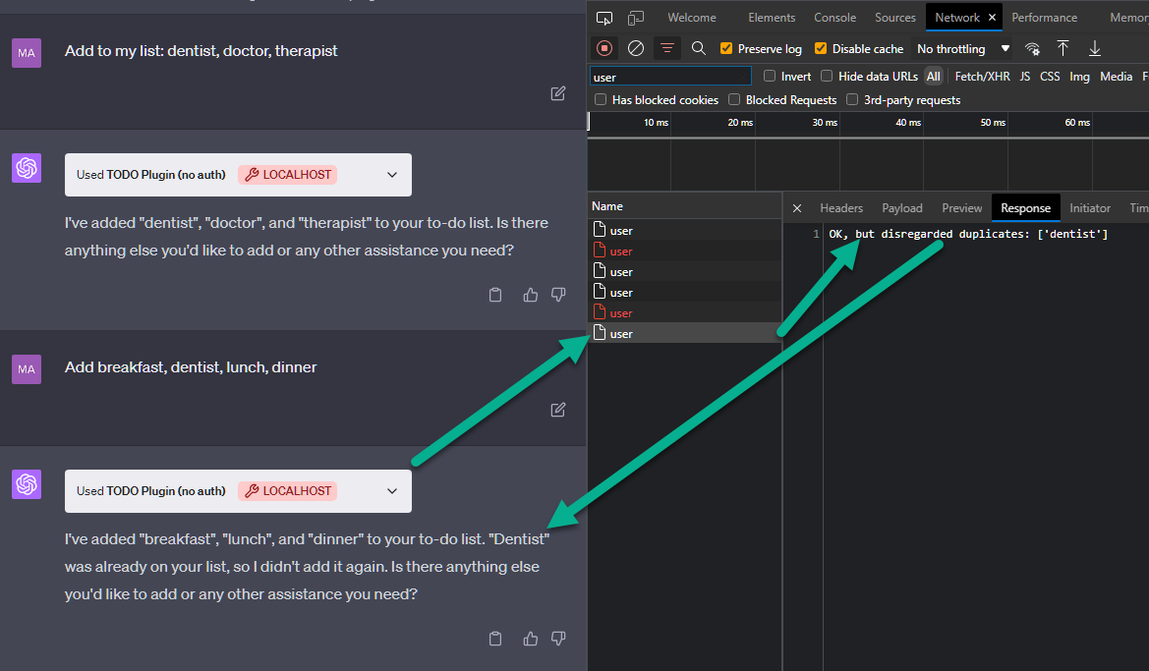Click the import HAR upload icon
This screenshot has height=671, width=1149.
[1063, 48]
